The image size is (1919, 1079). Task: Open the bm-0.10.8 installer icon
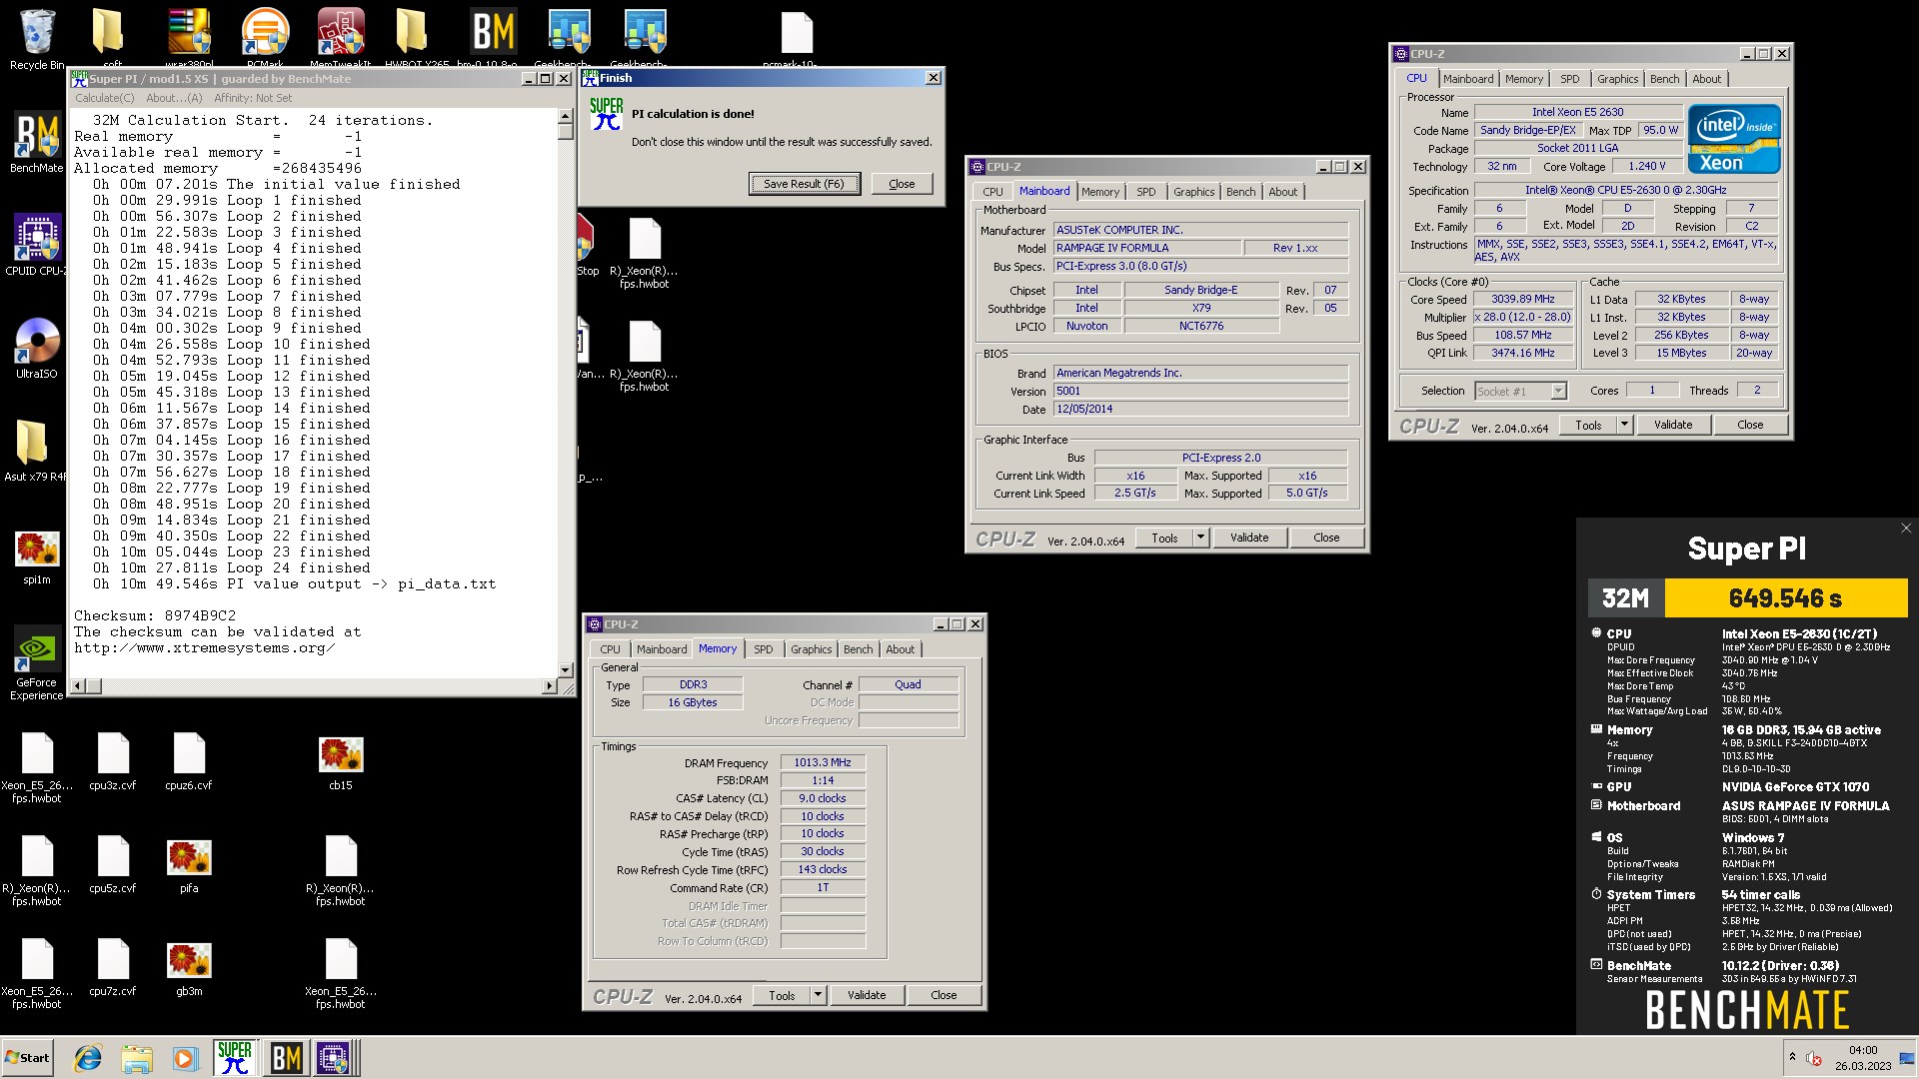click(x=493, y=38)
